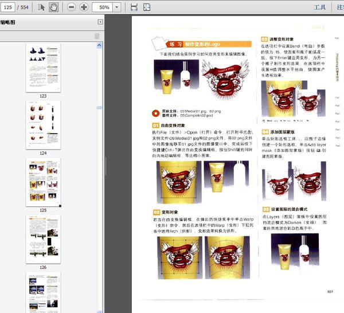Image resolution: width=344 pixels, height=313 pixels.
Task: Zoom in with the plus button
Action: pos(84,7)
